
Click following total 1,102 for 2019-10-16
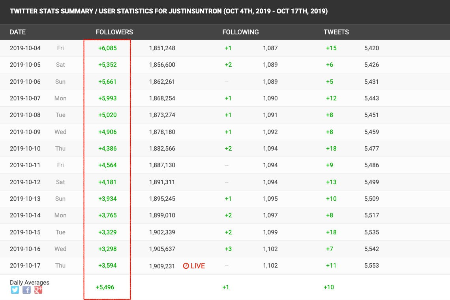(270, 249)
